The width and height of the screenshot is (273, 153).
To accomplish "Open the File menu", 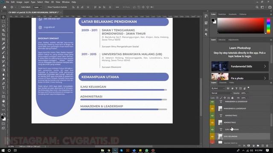I will (x=7, y=2).
